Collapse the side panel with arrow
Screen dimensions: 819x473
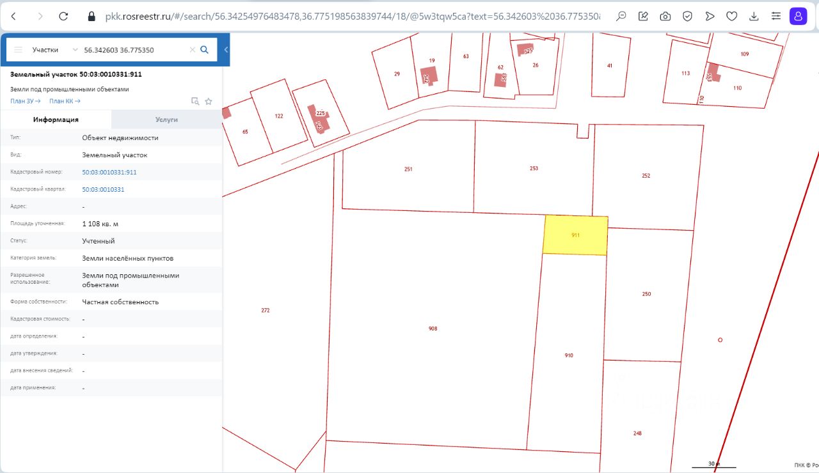click(226, 50)
